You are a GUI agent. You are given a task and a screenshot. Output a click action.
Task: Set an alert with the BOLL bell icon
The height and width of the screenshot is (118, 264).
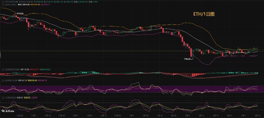pos(6,5)
